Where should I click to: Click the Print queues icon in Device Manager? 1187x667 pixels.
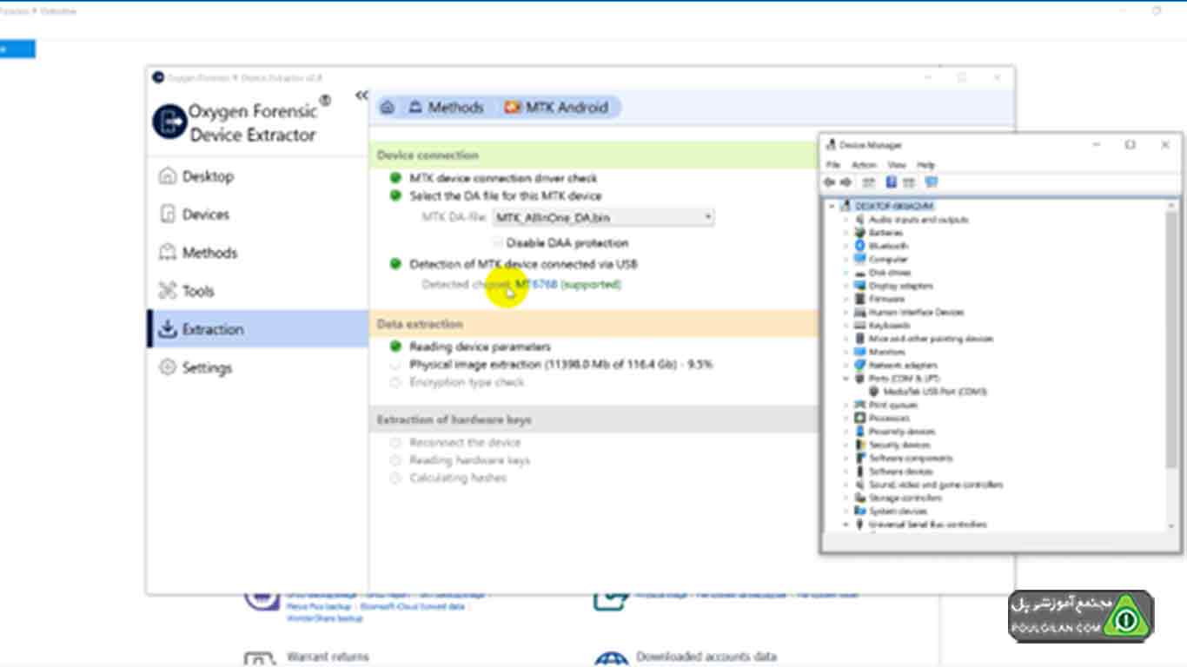860,405
